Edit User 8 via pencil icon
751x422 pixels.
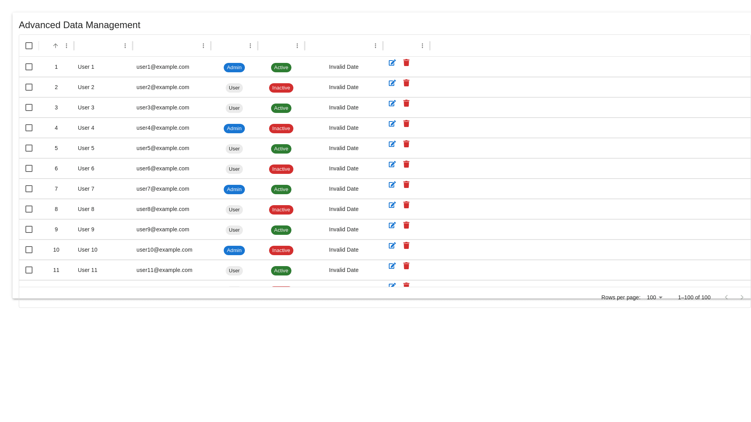tap(392, 205)
